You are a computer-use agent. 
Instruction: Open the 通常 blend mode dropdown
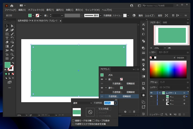(x=82, y=103)
